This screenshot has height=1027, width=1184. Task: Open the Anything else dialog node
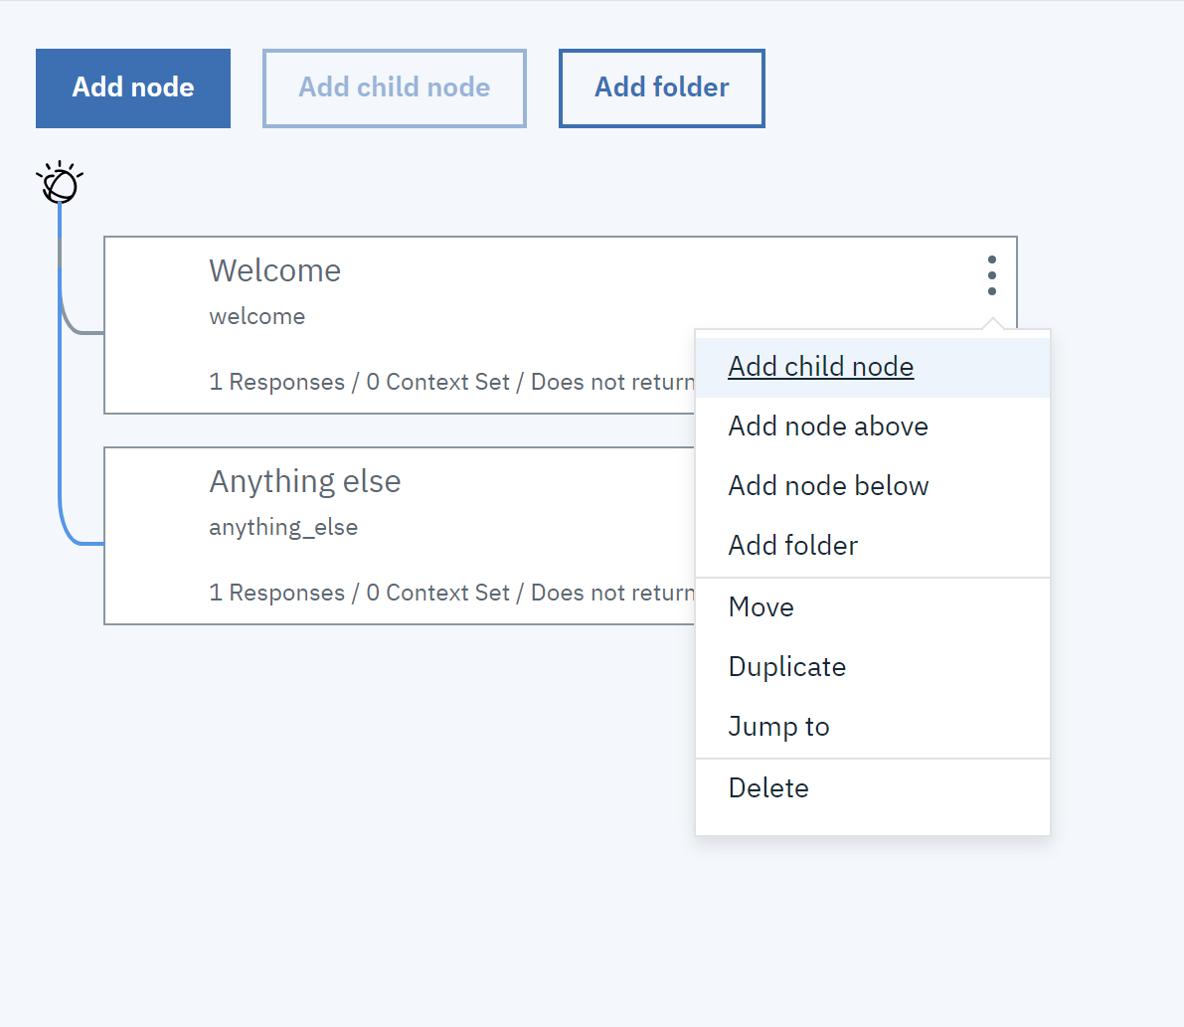click(401, 536)
